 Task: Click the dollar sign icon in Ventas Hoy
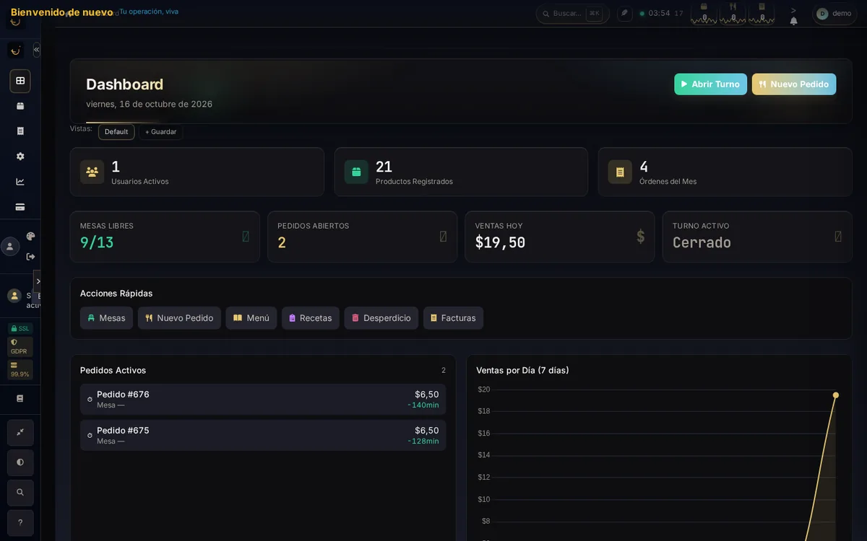[640, 237]
